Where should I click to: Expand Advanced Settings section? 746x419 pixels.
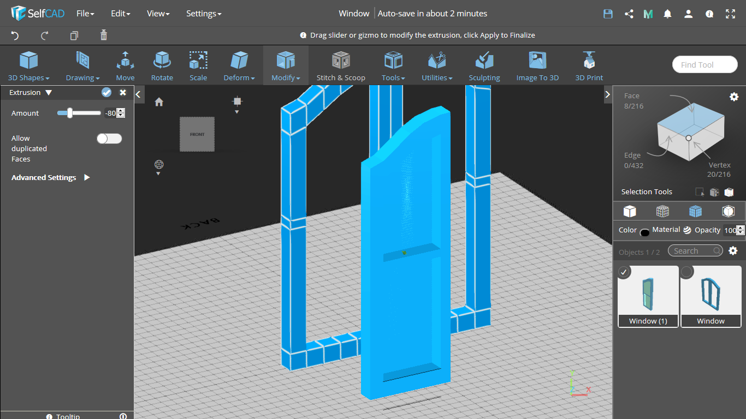(51, 177)
